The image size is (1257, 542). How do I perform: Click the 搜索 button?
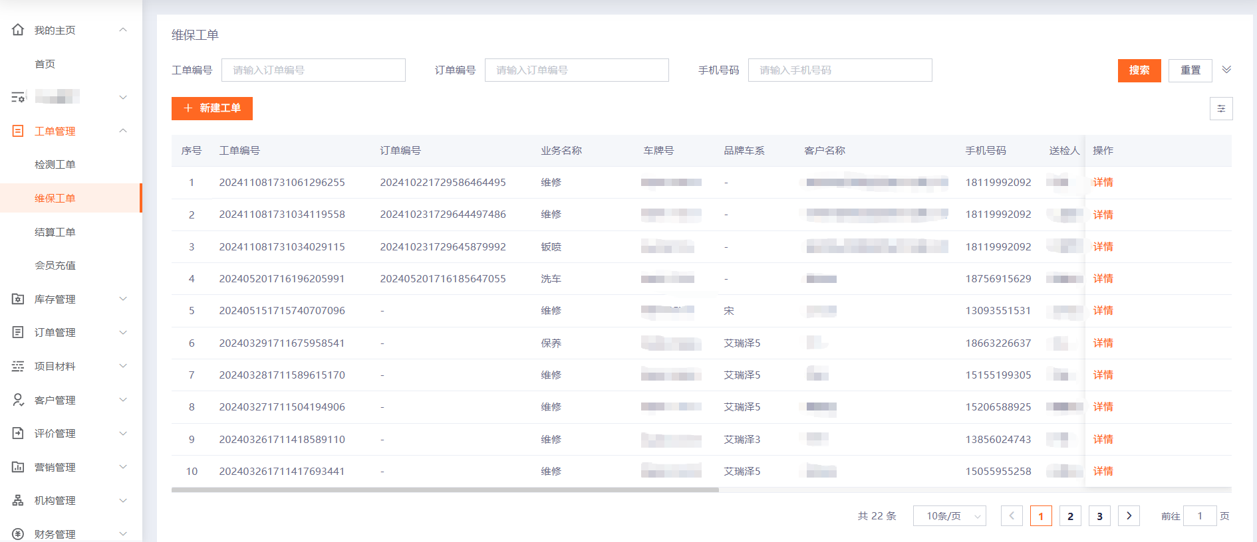coord(1139,70)
